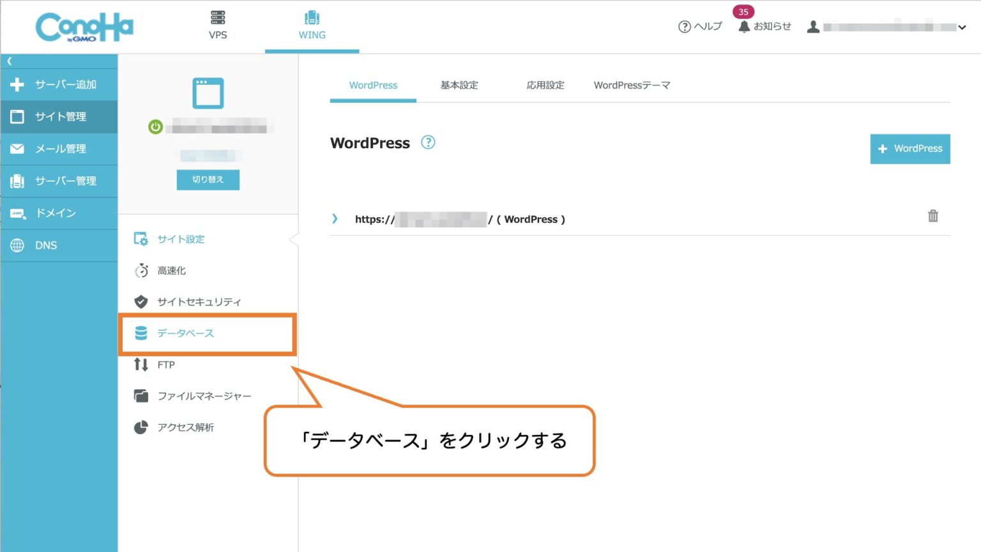Open the ヘルプ help link
Screen dimensions: 981x552
[700, 27]
